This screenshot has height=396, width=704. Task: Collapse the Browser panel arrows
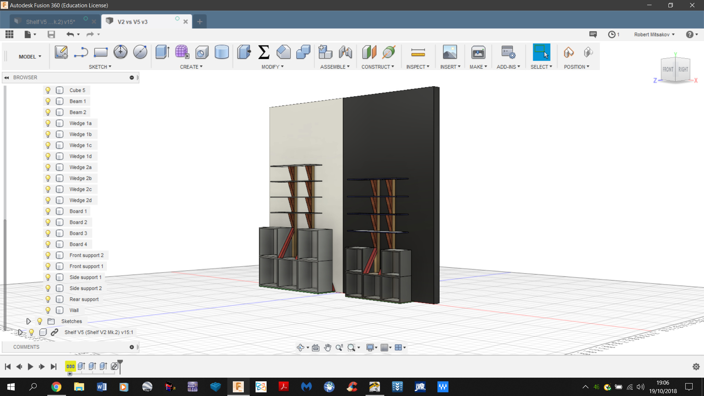tap(7, 77)
